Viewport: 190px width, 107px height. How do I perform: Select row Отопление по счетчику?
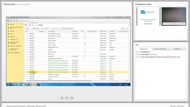[77, 77]
